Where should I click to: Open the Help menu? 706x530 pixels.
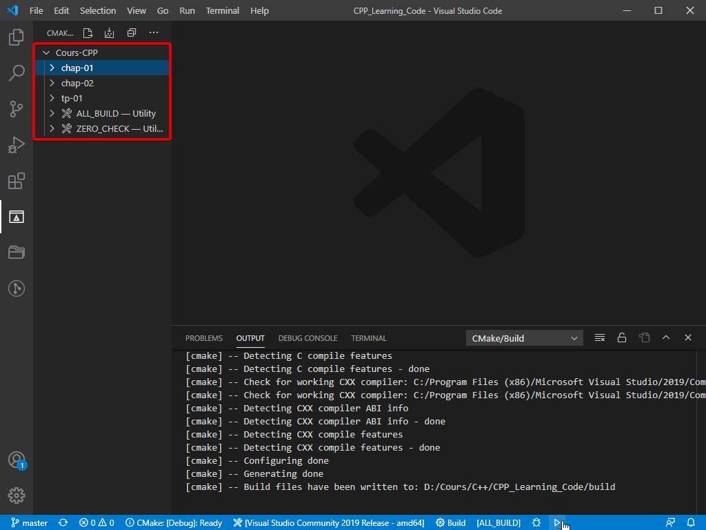tap(259, 11)
